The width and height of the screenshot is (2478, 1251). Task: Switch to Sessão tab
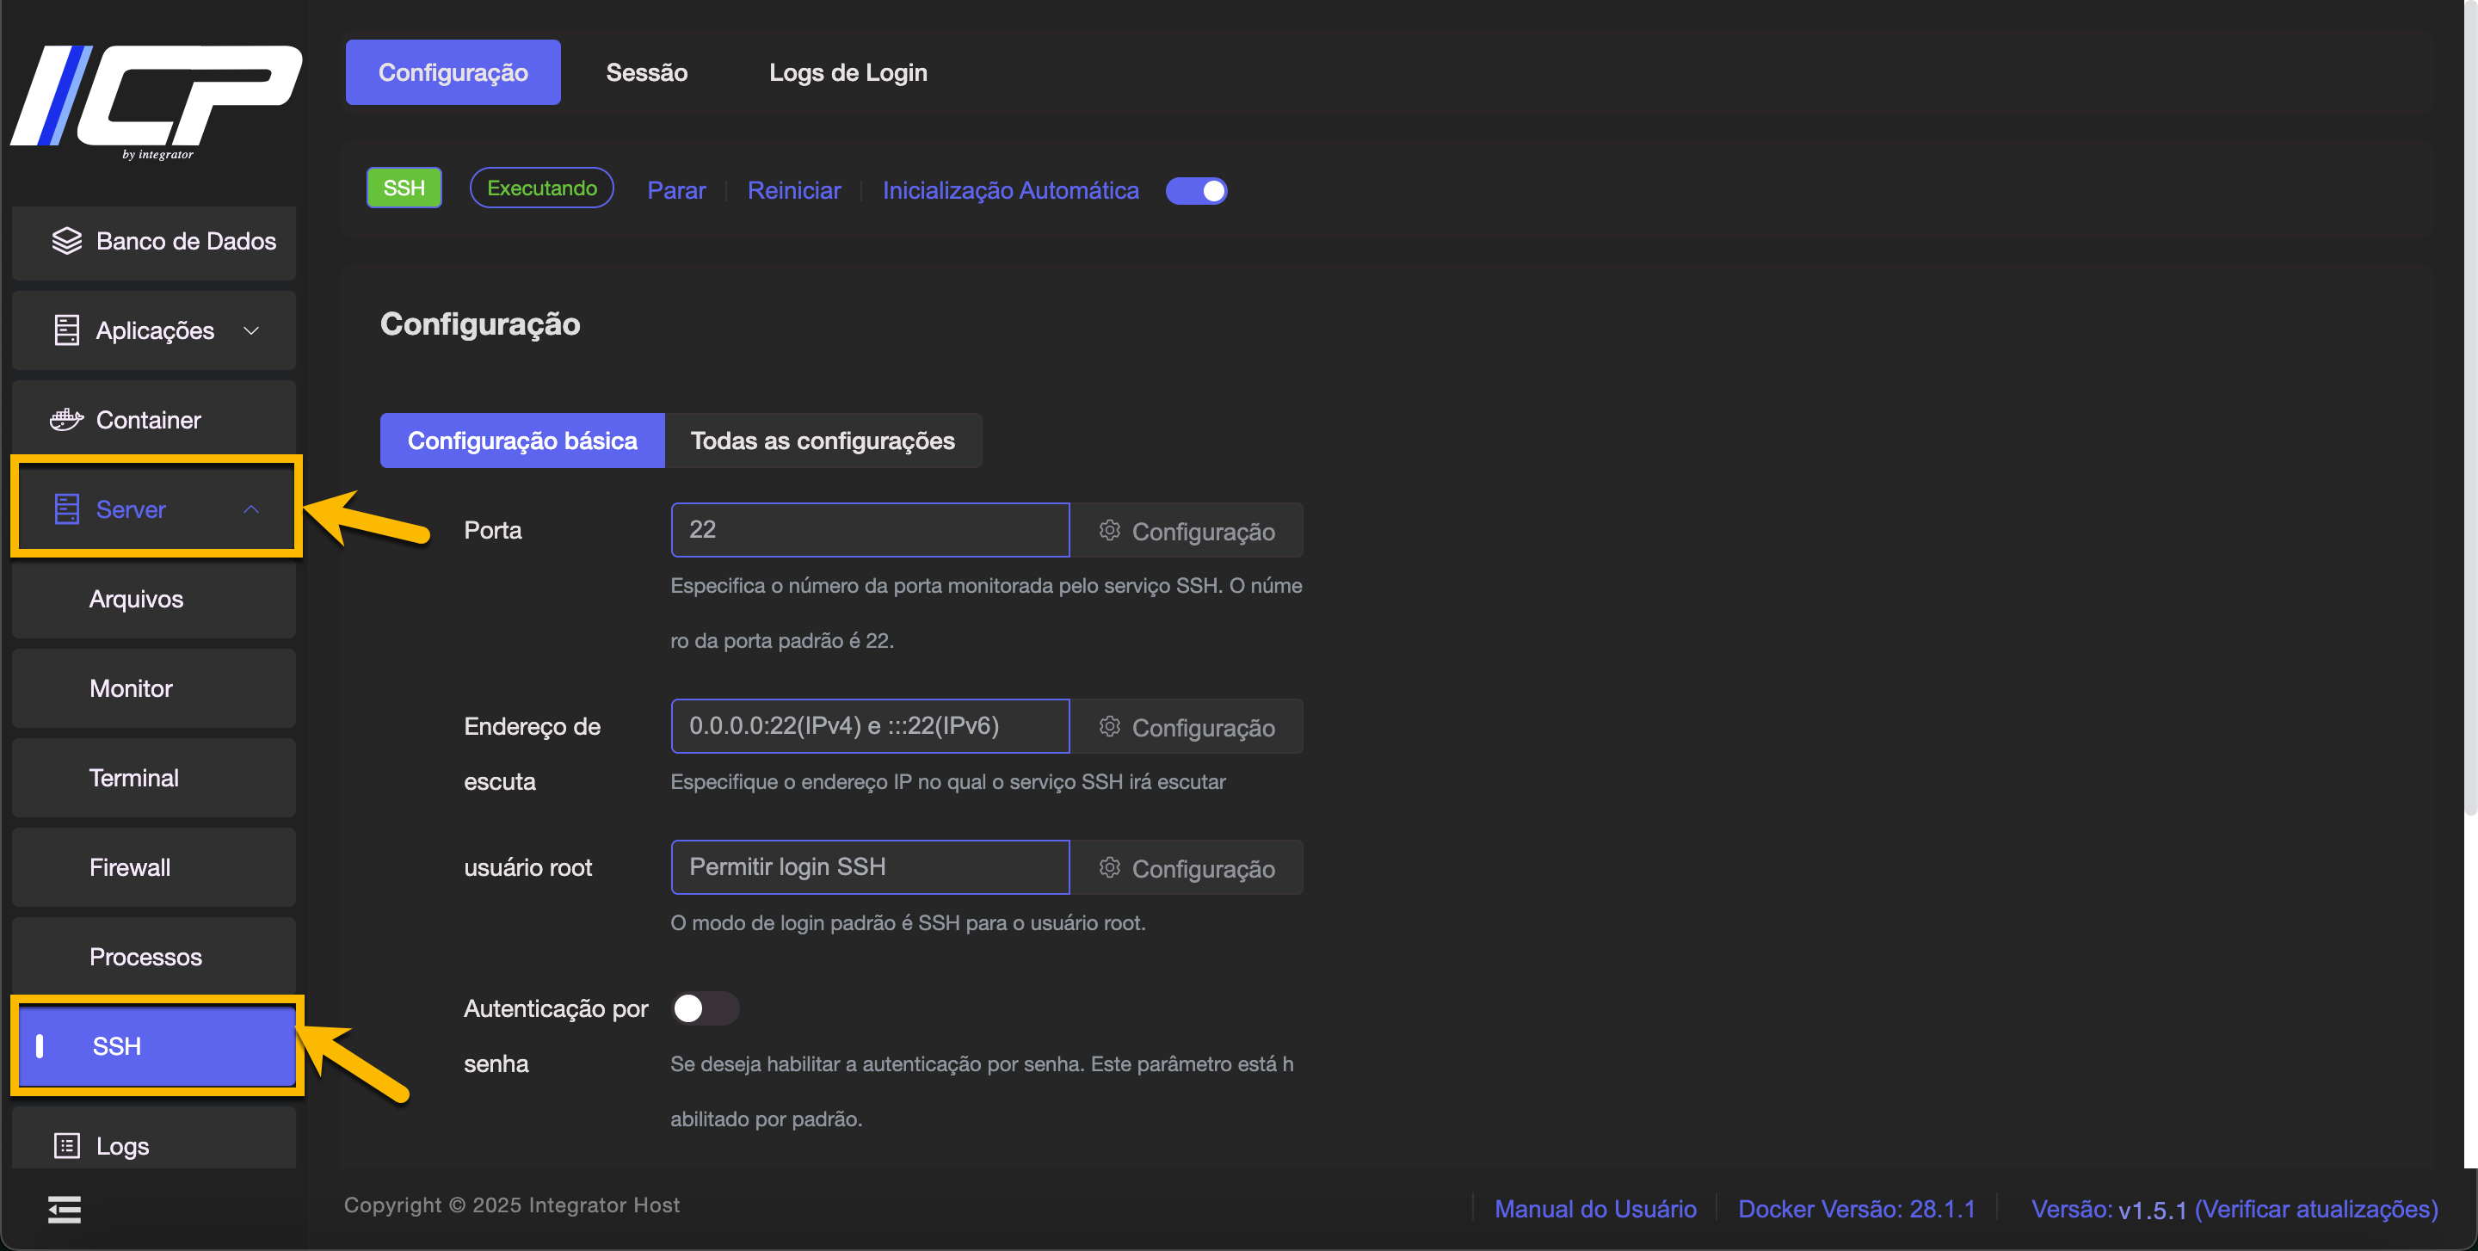pyautogui.click(x=646, y=73)
